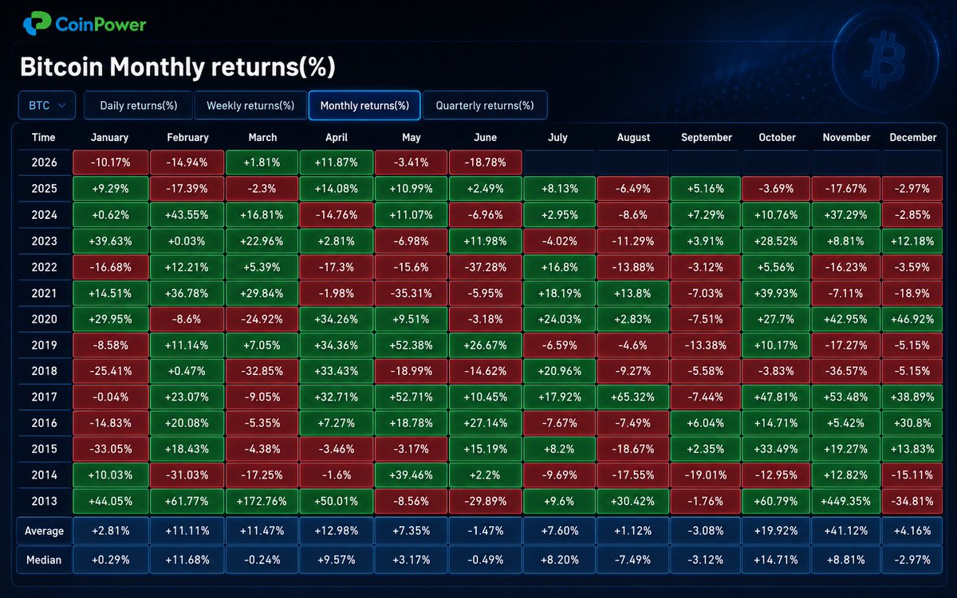Click the +39.63% cell for January 2023
Image resolution: width=957 pixels, height=598 pixels.
click(109, 241)
